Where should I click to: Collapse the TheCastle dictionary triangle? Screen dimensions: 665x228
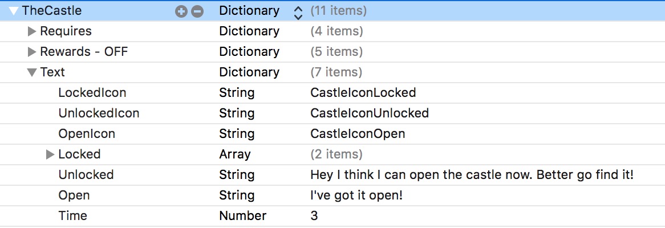click(x=14, y=11)
